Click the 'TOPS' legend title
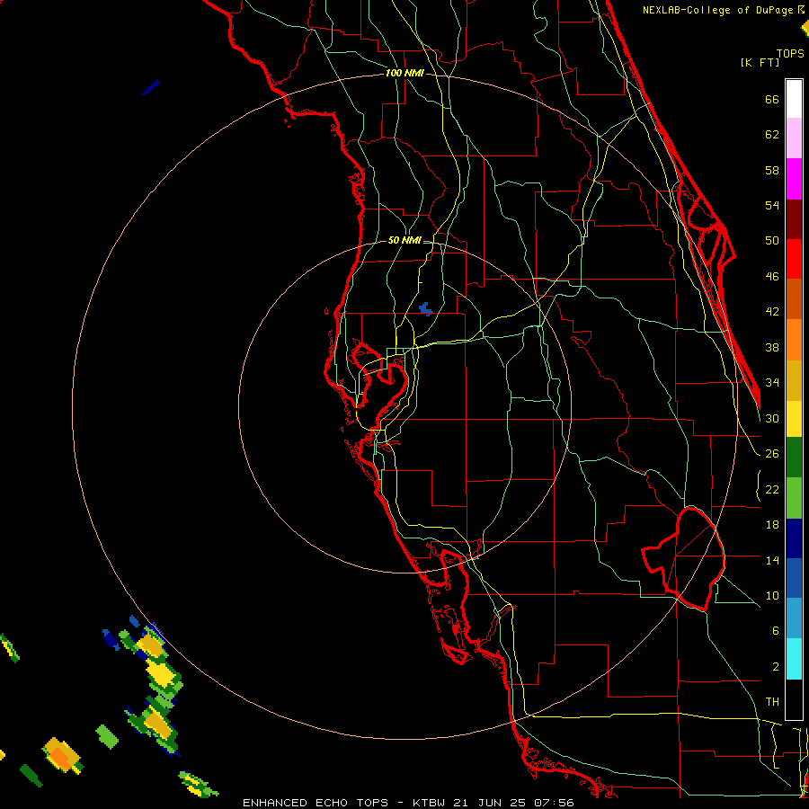The width and height of the screenshot is (809, 809). coord(790,53)
